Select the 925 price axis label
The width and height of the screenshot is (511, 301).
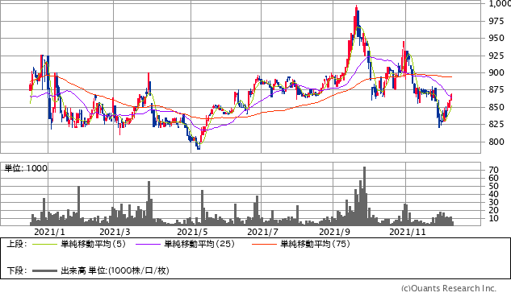(496, 56)
